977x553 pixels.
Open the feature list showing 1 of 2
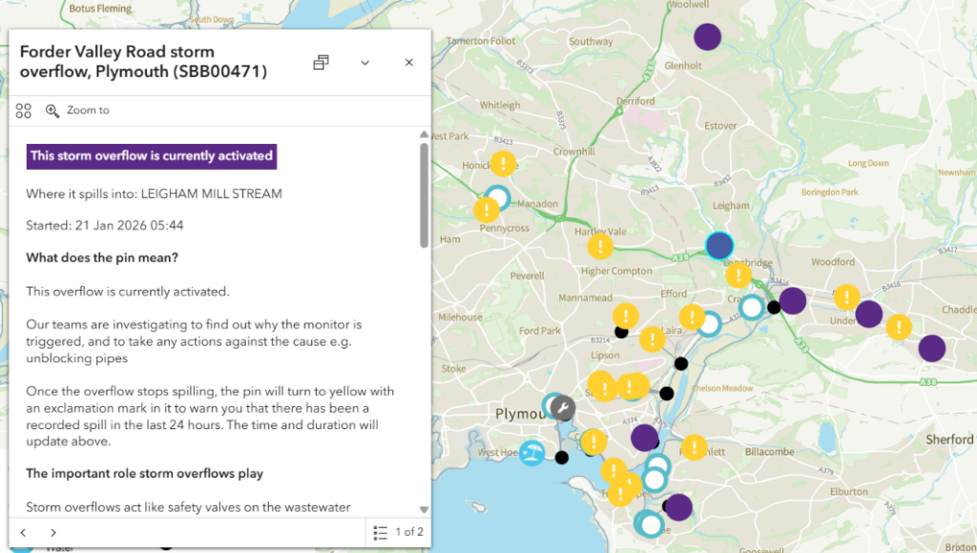[x=398, y=532]
